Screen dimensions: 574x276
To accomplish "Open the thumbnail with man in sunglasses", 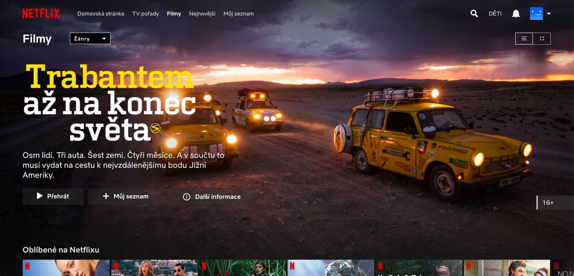I will [154, 268].
